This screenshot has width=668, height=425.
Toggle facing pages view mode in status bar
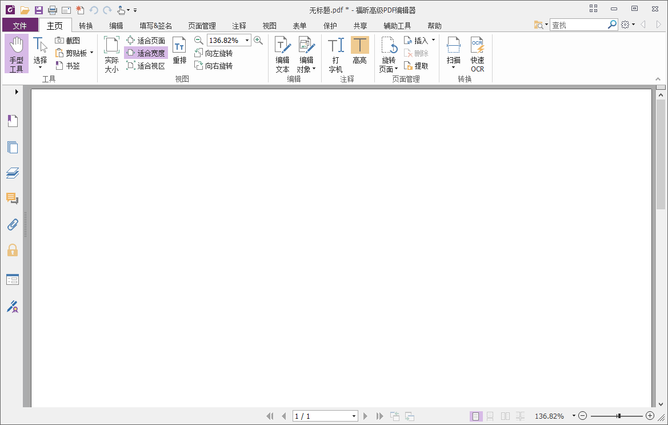(505, 416)
